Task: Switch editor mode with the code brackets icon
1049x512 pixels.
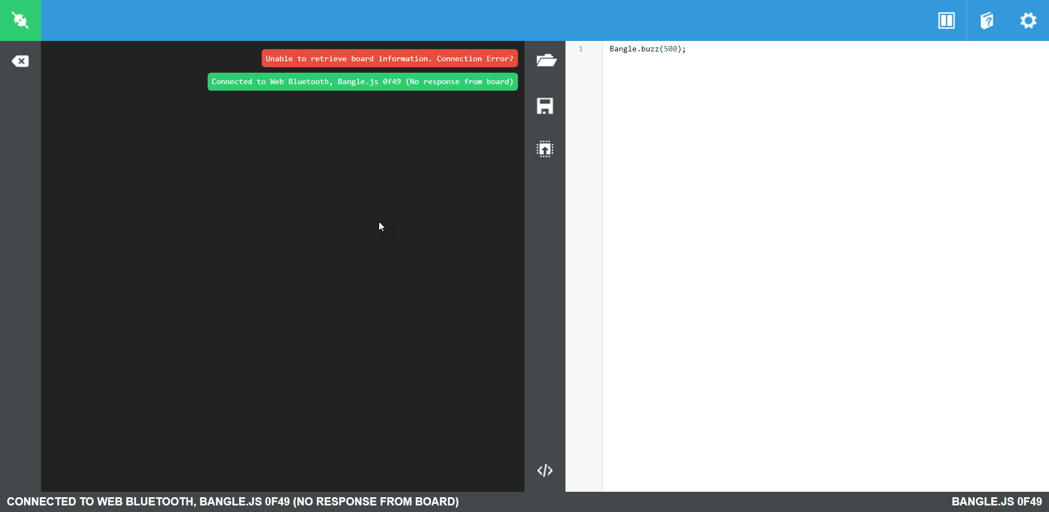Action: tap(545, 470)
